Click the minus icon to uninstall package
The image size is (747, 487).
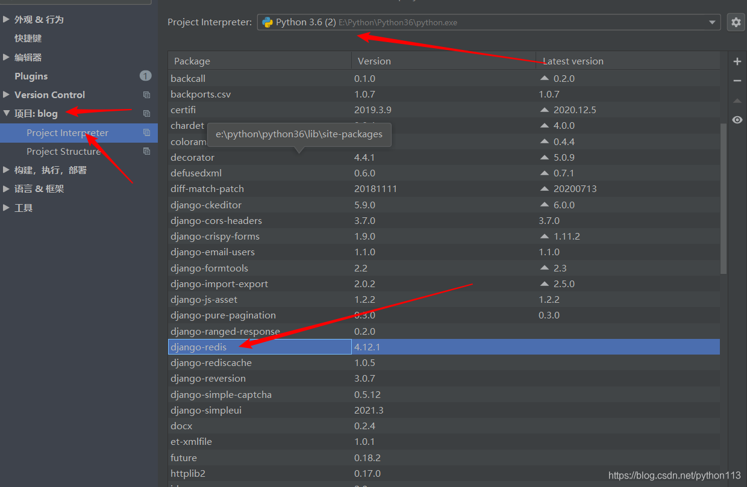click(737, 81)
